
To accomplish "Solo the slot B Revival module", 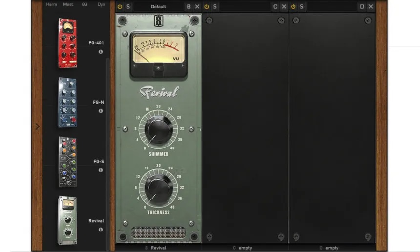I will pos(128,7).
